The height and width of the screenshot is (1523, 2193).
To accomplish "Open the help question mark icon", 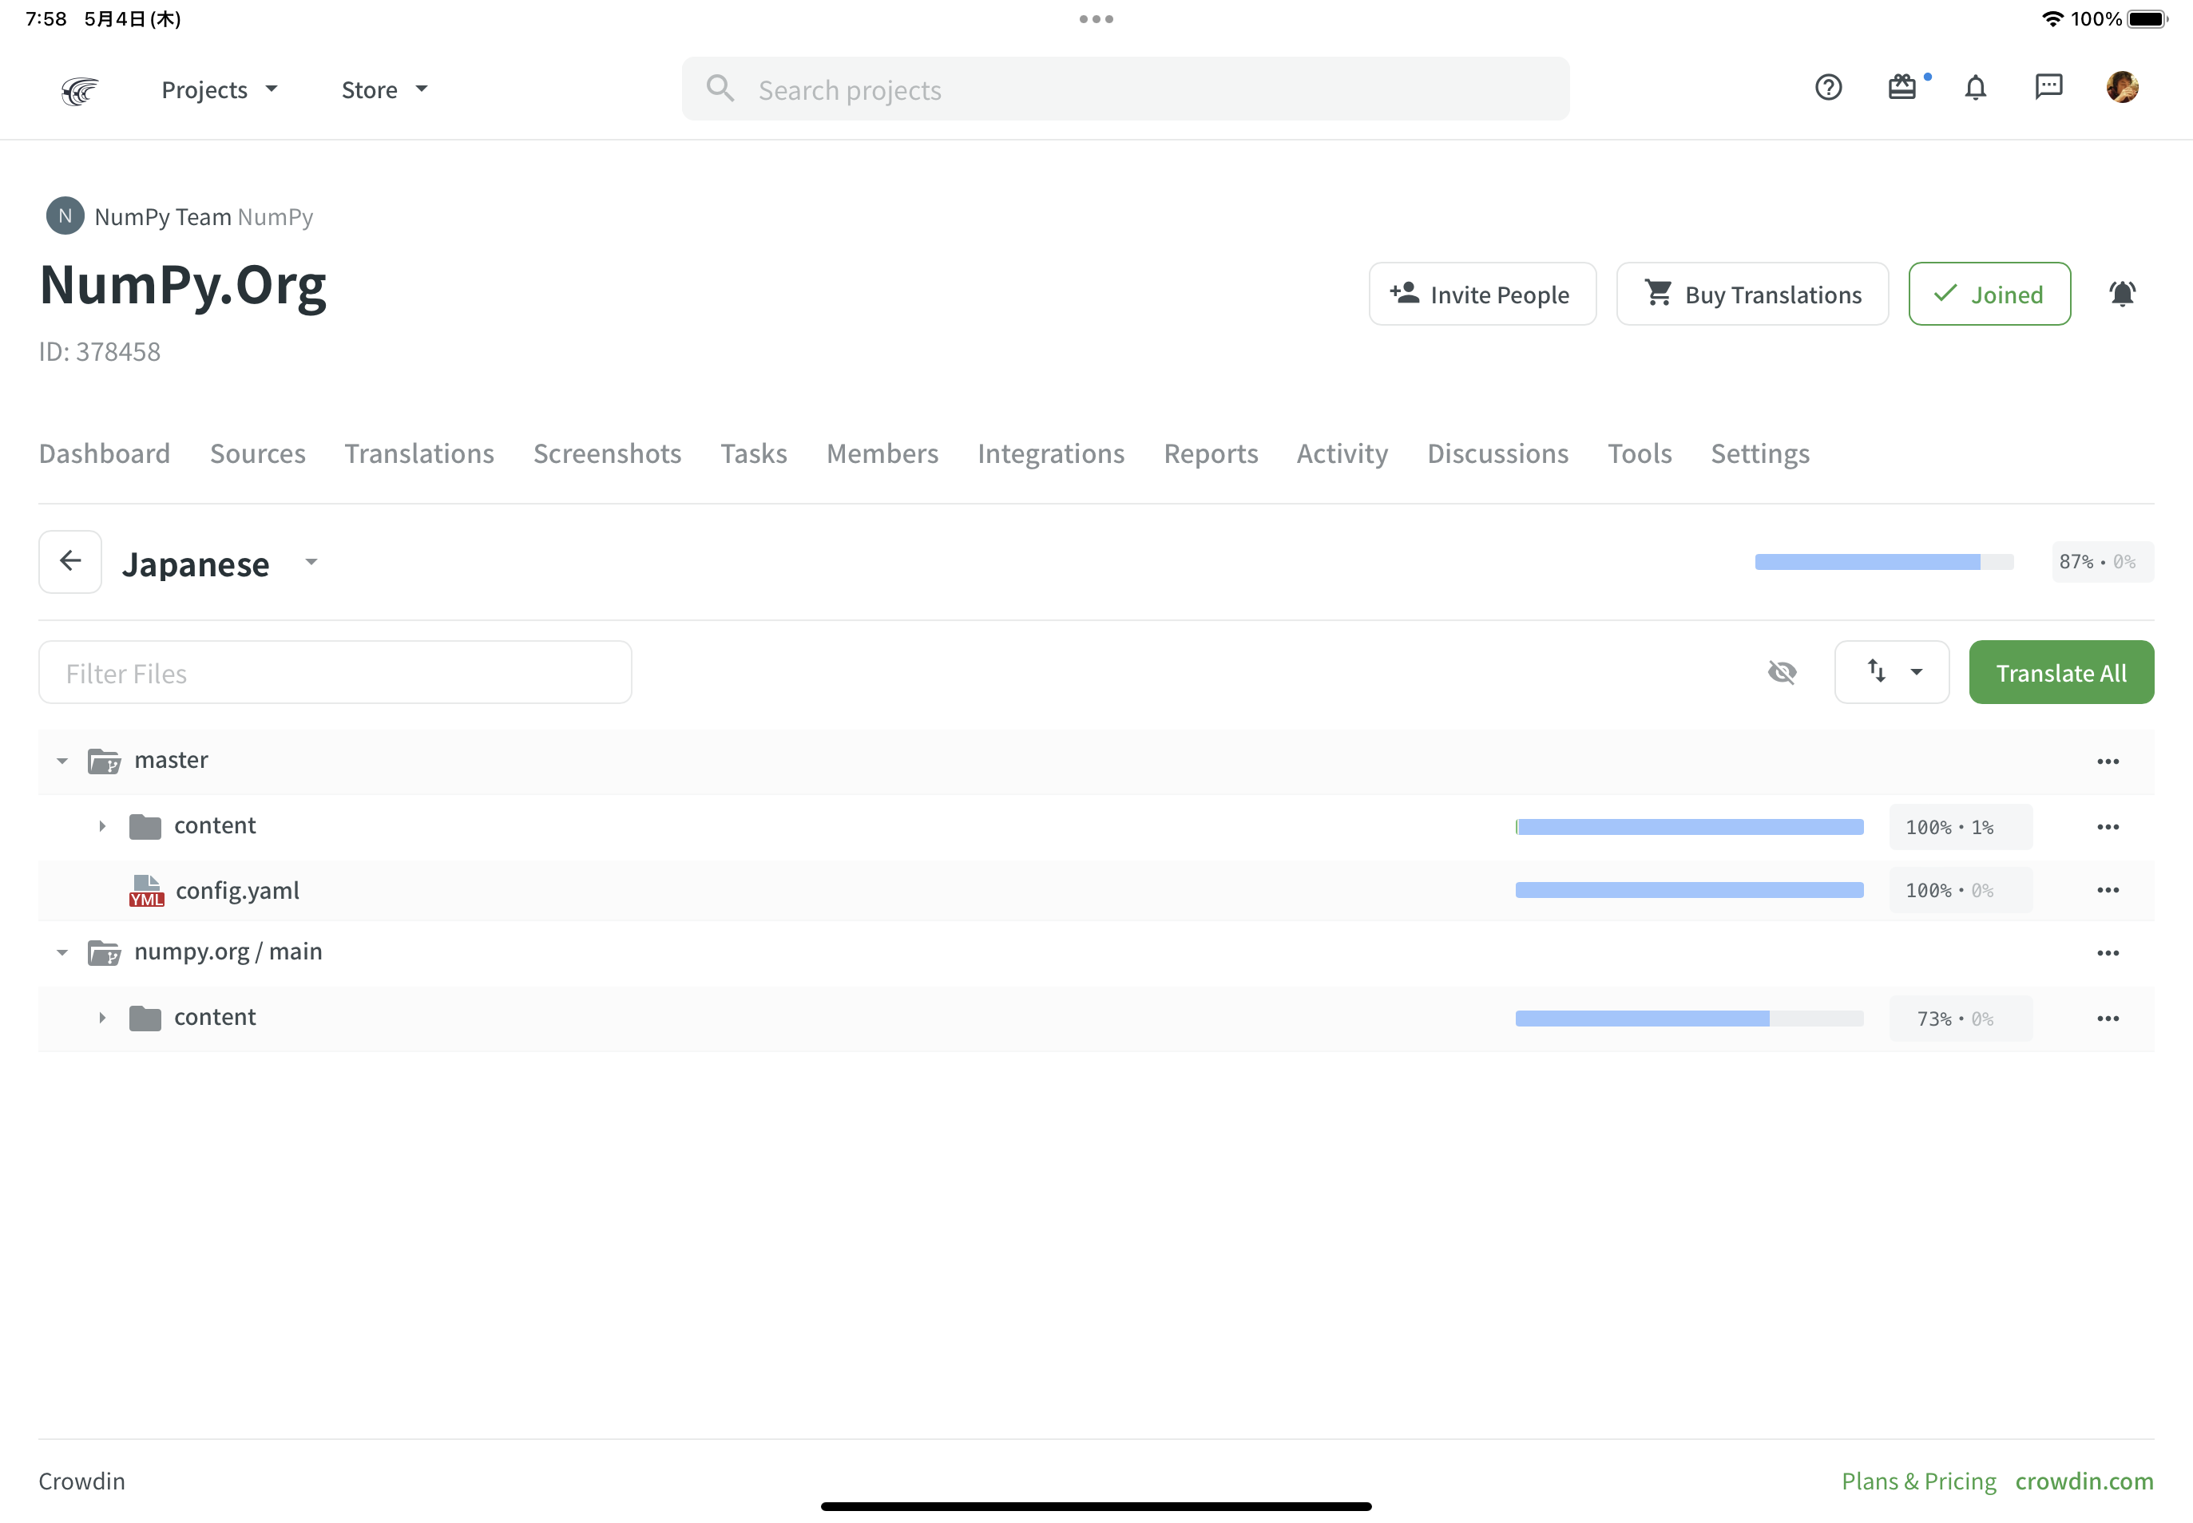I will [x=1827, y=88].
